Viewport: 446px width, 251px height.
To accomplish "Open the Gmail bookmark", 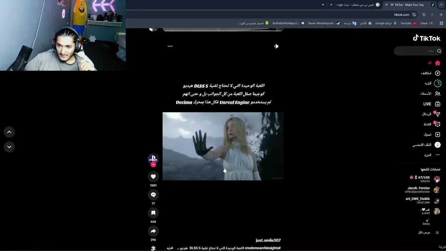I will (426, 23).
